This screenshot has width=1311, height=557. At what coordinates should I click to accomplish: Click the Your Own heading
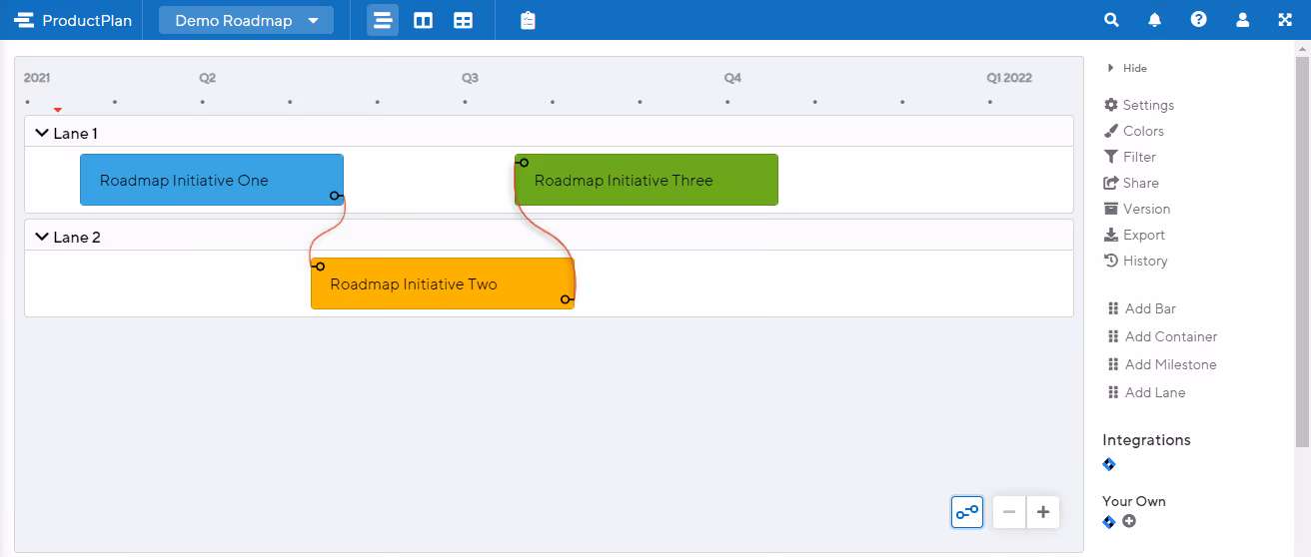click(x=1134, y=501)
